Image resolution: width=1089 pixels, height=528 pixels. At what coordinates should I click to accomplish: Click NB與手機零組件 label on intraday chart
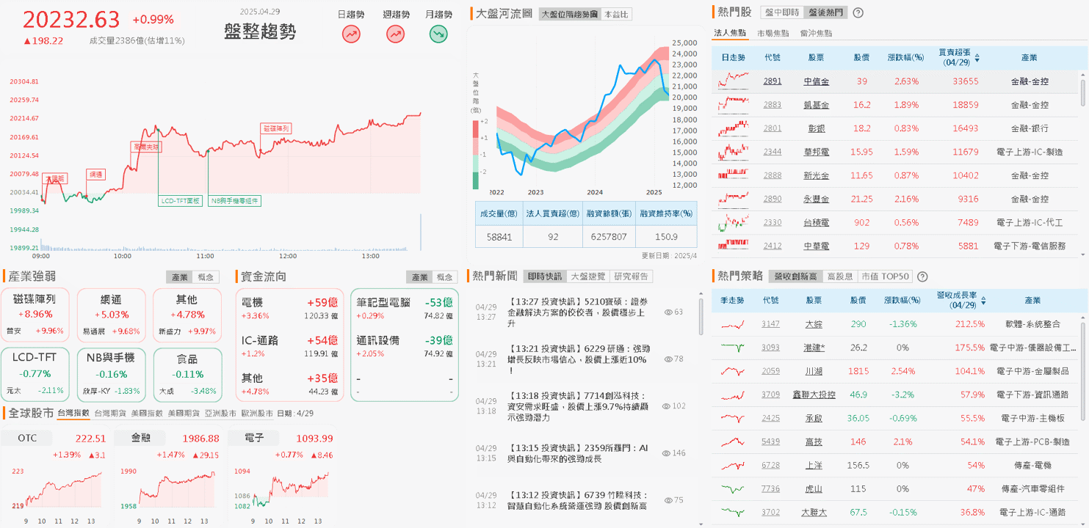[x=235, y=200]
